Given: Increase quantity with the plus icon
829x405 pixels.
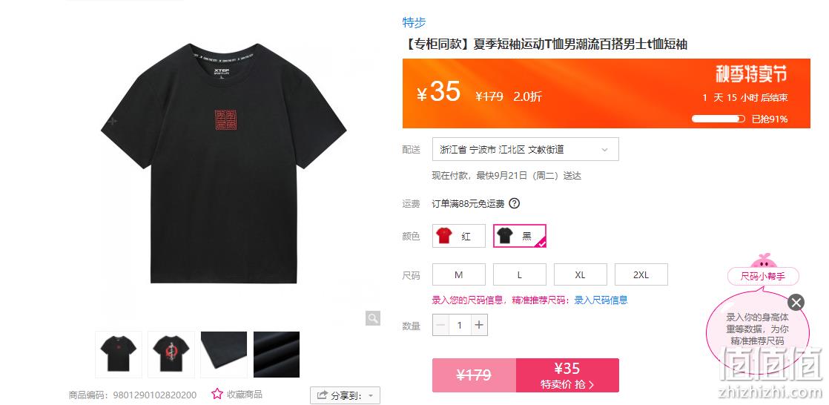Looking at the screenshot, I should (x=479, y=325).
